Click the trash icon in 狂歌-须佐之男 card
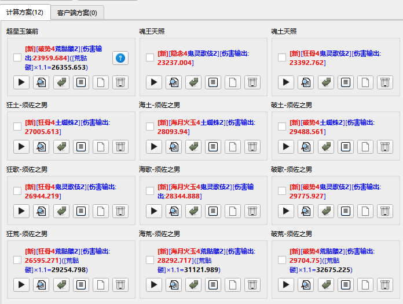Viewport: 403px width, 304px height. (120, 211)
